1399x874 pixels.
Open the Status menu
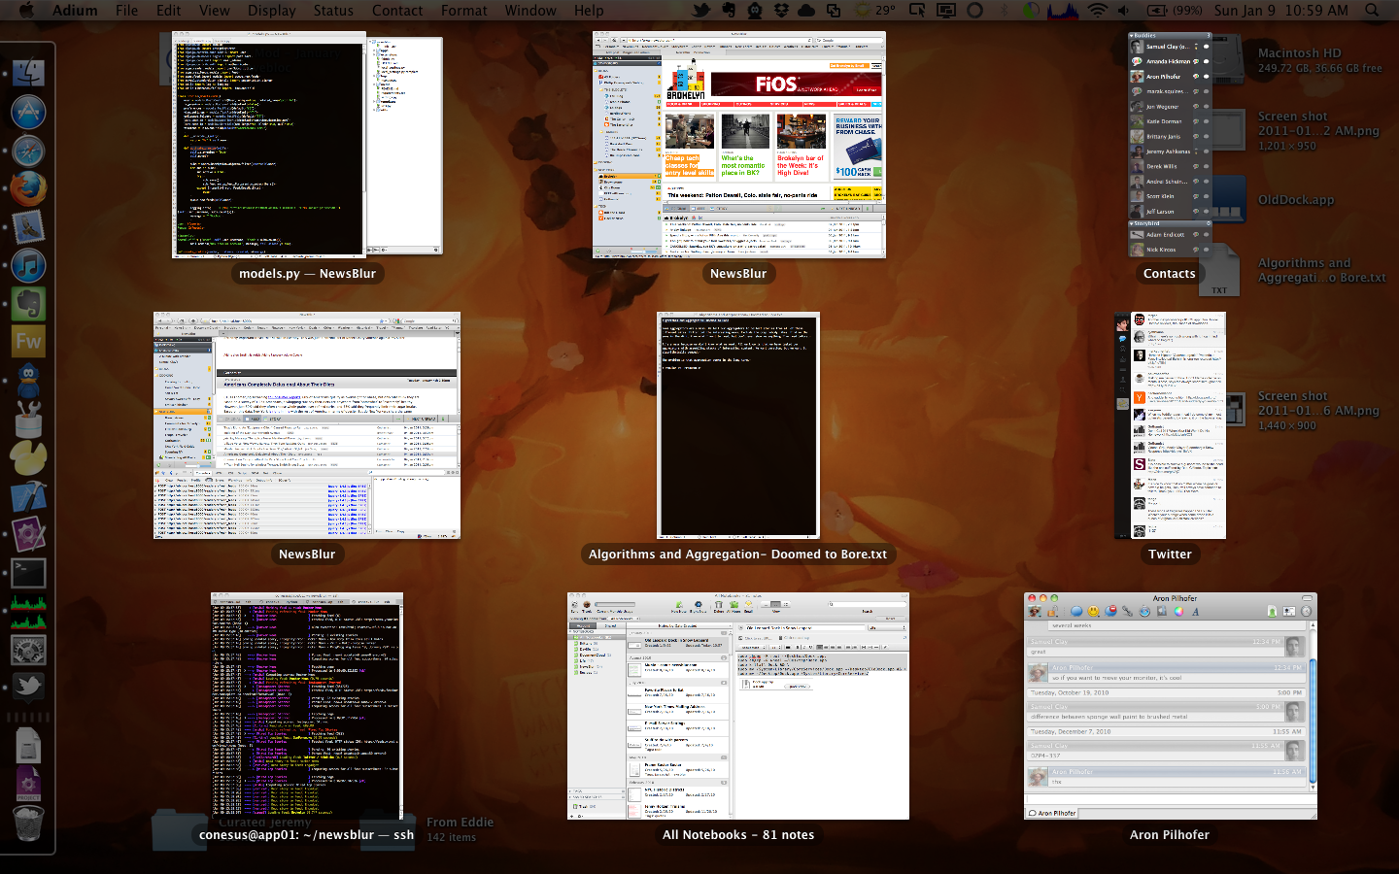[333, 10]
